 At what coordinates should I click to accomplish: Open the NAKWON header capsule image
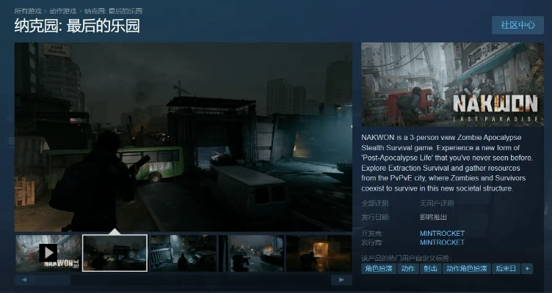[x=452, y=84]
